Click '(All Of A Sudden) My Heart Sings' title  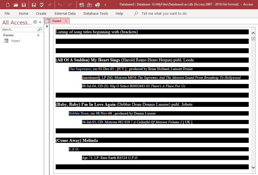88,60
